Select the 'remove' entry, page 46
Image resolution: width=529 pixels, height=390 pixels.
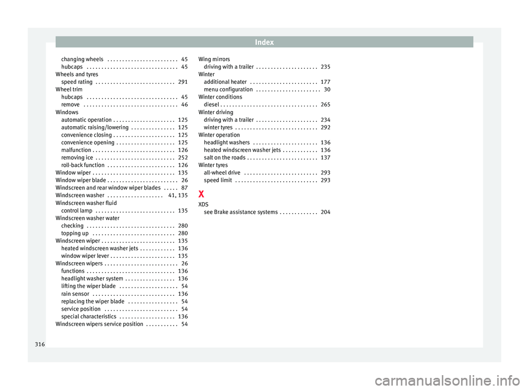click(125, 105)
